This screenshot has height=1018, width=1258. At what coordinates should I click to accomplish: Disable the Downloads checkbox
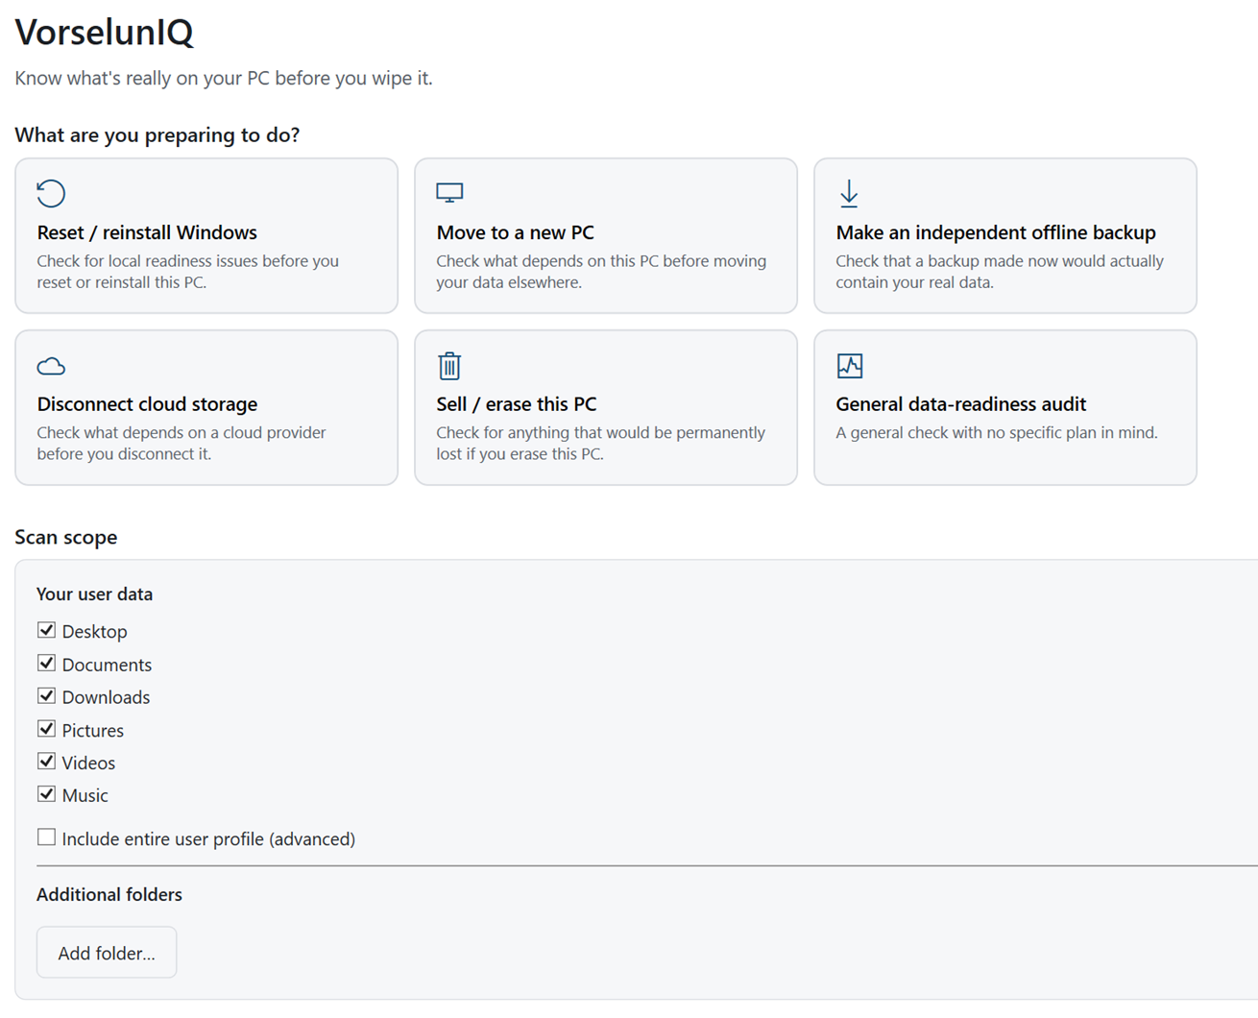[x=46, y=696]
